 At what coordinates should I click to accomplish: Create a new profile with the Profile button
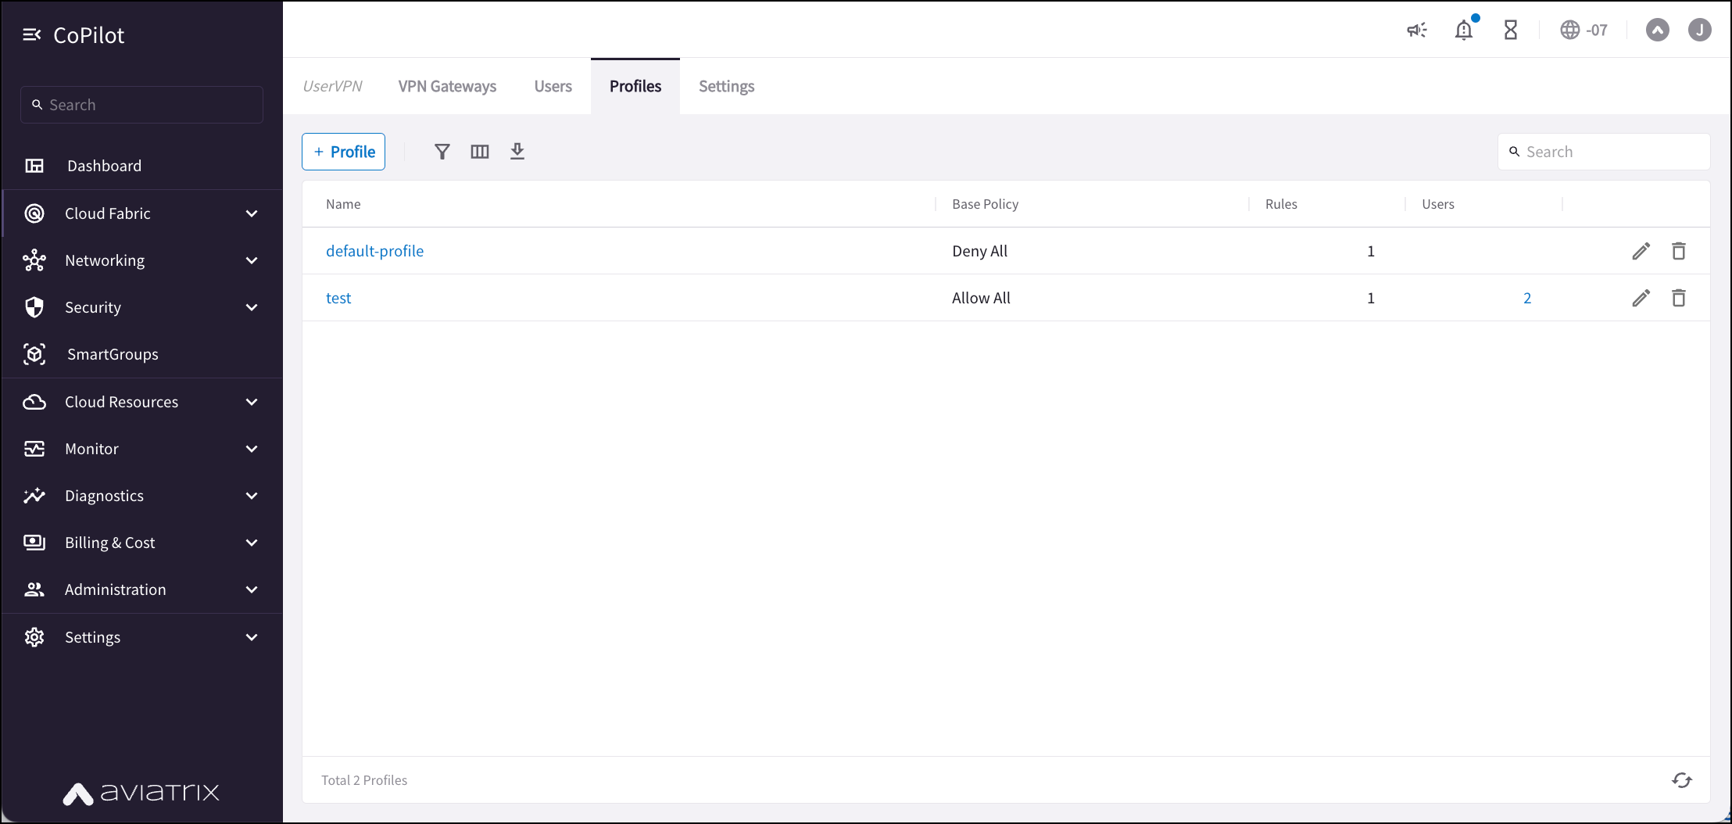tap(343, 151)
